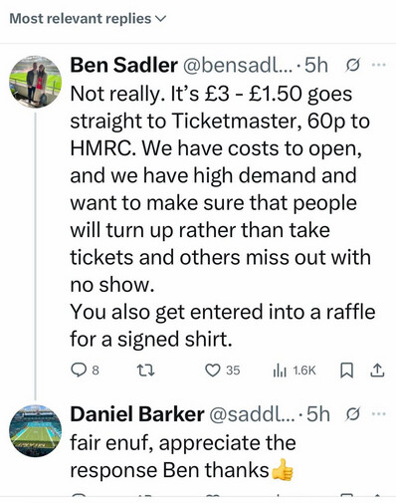396x503 pixels.
Task: Share Ben Sadler's tweet
Action: (377, 371)
